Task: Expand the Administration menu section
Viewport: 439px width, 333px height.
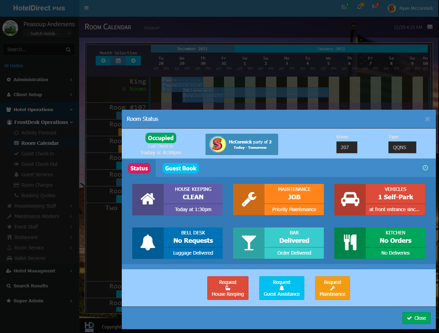Action: (39, 80)
